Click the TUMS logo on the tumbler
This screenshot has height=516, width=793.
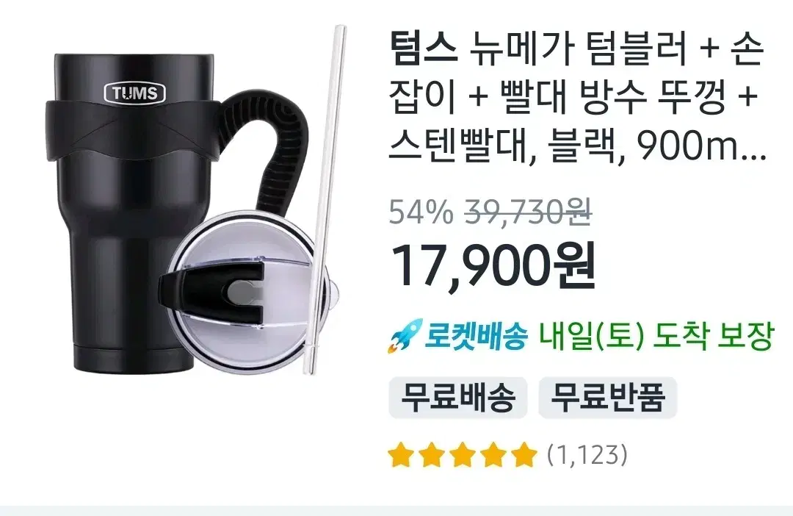click(134, 93)
